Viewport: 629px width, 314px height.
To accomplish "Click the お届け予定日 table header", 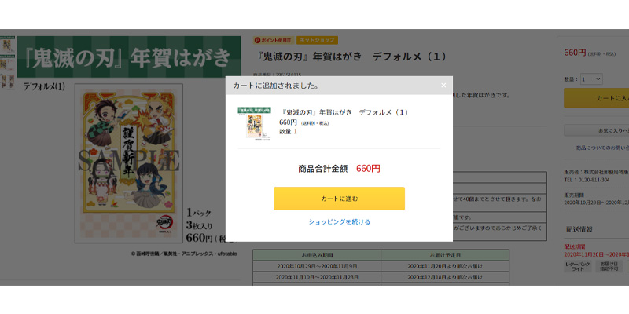I will [445, 255].
